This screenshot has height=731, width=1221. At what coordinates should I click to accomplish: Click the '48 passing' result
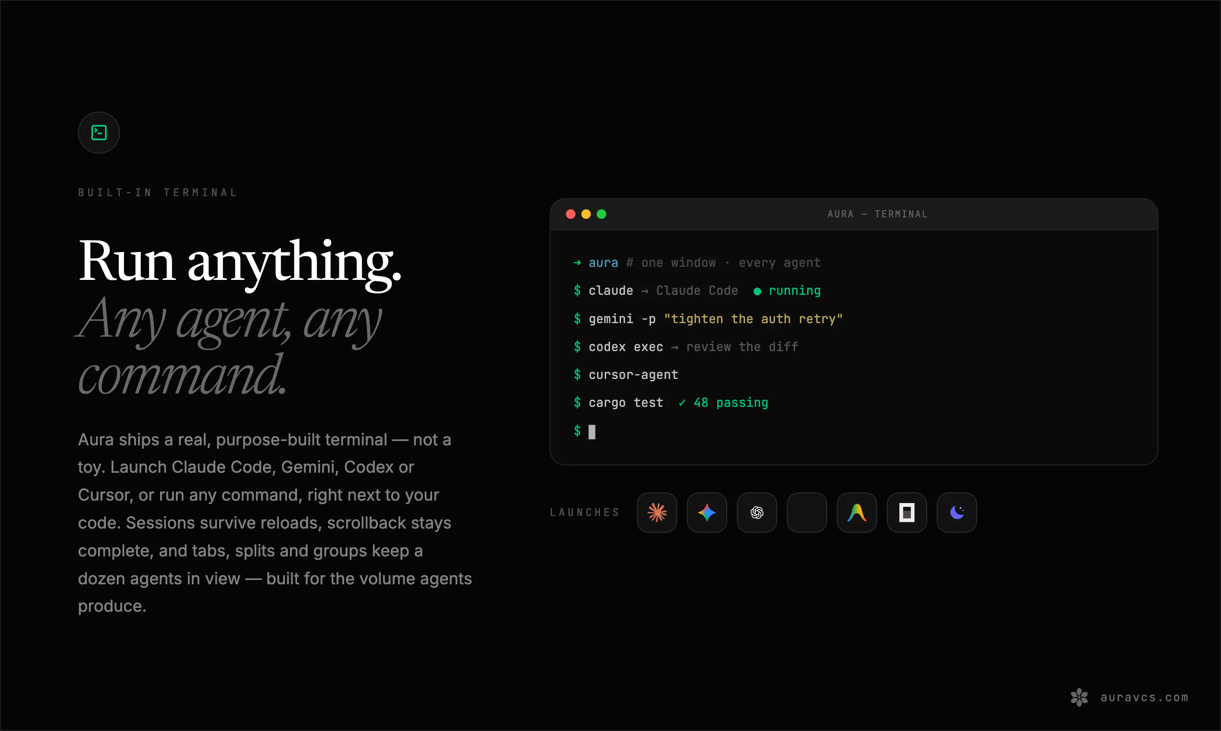click(x=731, y=403)
